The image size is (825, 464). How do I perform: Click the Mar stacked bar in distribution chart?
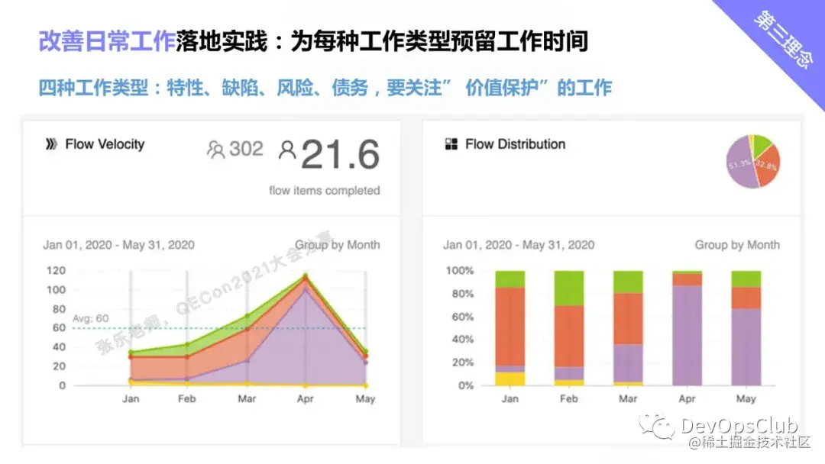[x=628, y=328]
